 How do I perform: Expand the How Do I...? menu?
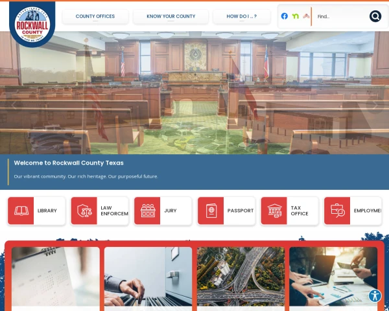tap(242, 17)
